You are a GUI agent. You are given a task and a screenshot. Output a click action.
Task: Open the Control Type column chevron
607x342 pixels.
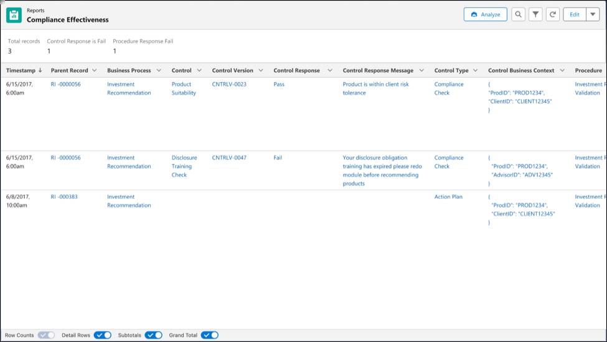(476, 70)
